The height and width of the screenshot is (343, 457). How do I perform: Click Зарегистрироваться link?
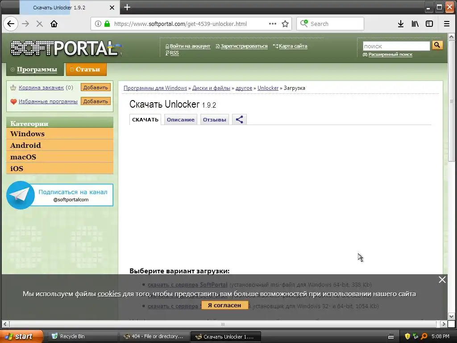[244, 46]
